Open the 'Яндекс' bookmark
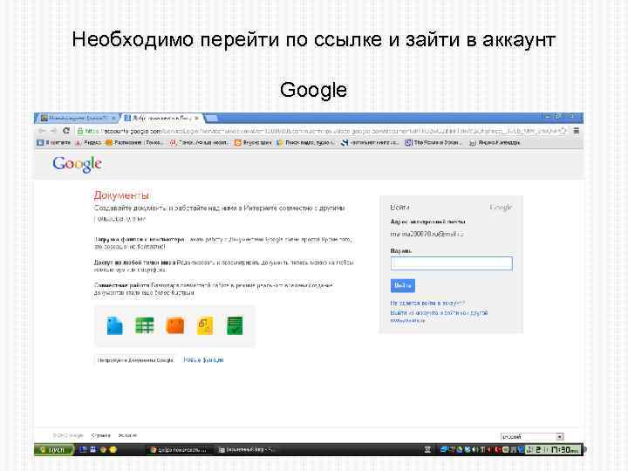The width and height of the screenshot is (628, 471). tap(88, 142)
